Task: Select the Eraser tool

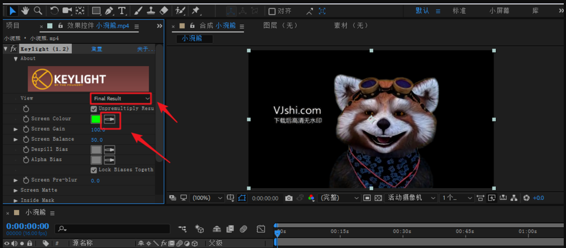Action: click(x=164, y=11)
